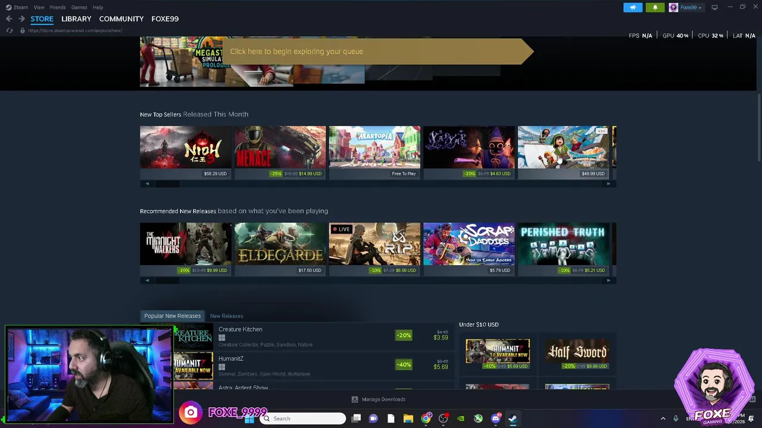Open the MENACE game thumbnail
This screenshot has width=762, height=428.
pyautogui.click(x=280, y=147)
